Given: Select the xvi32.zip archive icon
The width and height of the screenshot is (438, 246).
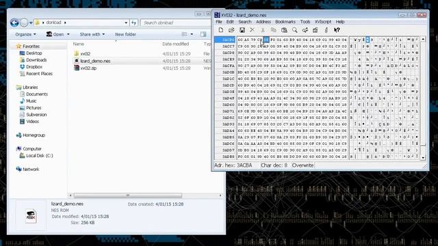Looking at the screenshot, I should 77,68.
